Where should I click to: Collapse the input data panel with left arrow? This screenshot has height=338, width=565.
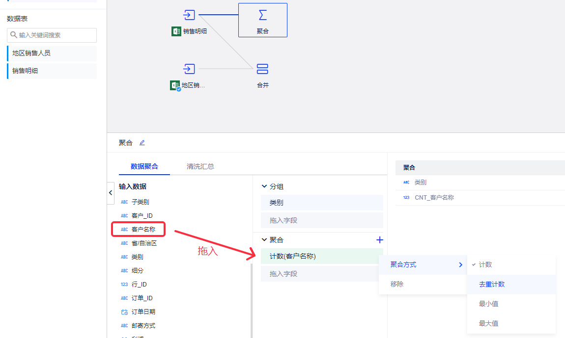point(111,193)
